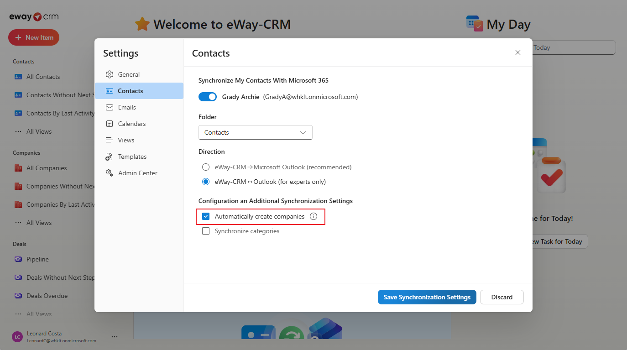Open Templates settings via the document icon
Screen dimensions: 627x350
[109, 157]
